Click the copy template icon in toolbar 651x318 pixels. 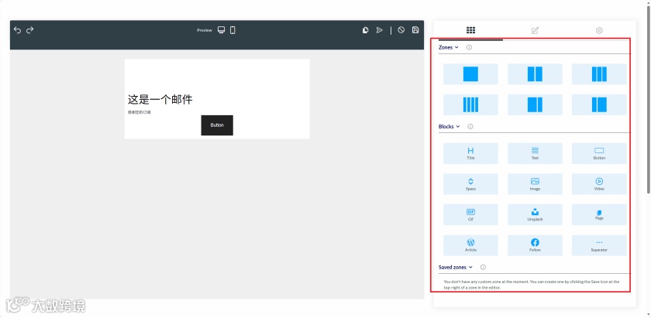[x=365, y=30]
